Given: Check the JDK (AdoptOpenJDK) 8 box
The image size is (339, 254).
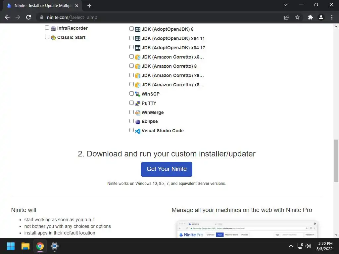Looking at the screenshot, I should 131,28.
